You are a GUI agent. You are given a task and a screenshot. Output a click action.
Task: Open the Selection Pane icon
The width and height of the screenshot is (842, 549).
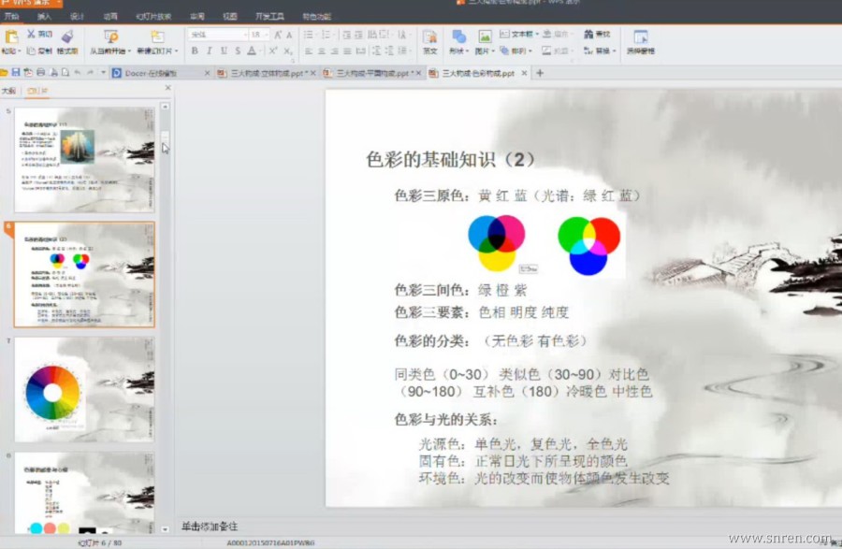coord(640,36)
